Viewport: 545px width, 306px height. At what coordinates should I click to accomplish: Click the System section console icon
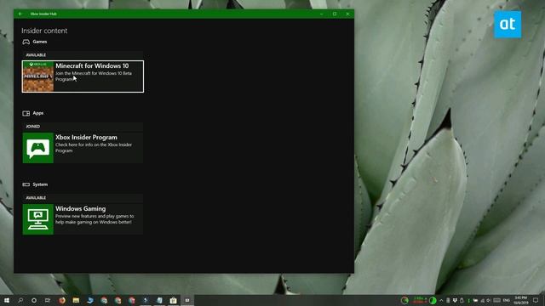pyautogui.click(x=26, y=184)
